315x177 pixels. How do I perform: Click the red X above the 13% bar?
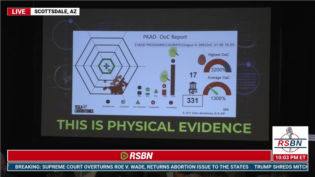coord(164,86)
